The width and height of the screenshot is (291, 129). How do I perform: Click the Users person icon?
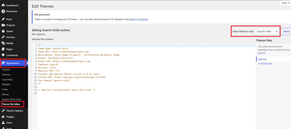[x=3, y=123]
